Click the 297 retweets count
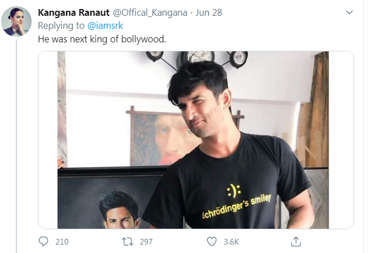379x253 pixels. coord(146,242)
